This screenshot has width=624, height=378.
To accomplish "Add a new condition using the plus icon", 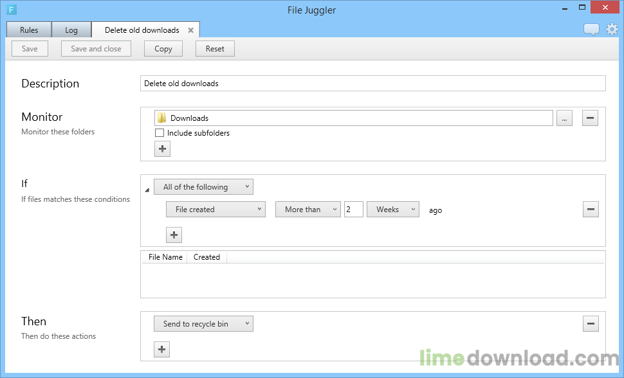I will [174, 235].
